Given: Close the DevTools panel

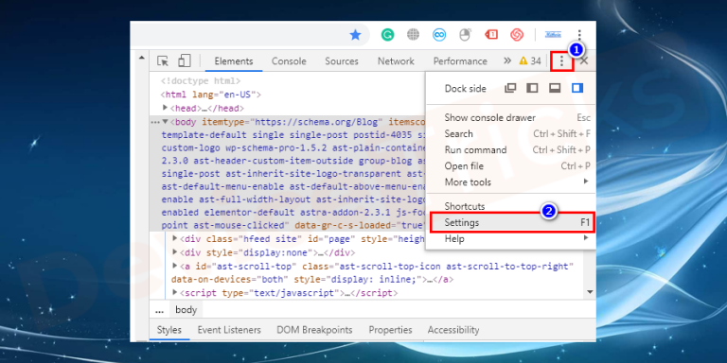Looking at the screenshot, I should coord(584,60).
